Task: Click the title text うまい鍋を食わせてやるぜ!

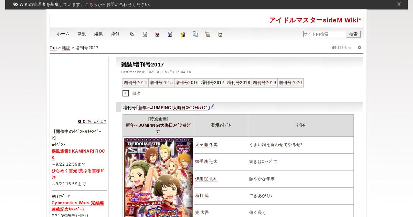Action: [x=275, y=145]
